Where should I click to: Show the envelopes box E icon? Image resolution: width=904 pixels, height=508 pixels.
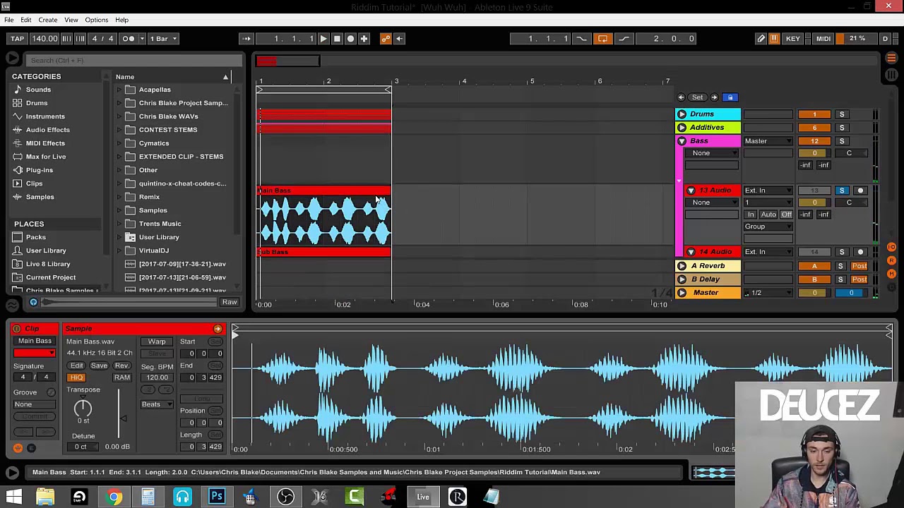tap(31, 448)
